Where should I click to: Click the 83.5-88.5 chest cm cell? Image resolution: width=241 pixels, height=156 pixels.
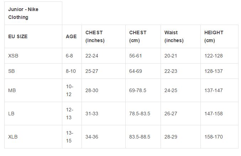(x=143, y=137)
